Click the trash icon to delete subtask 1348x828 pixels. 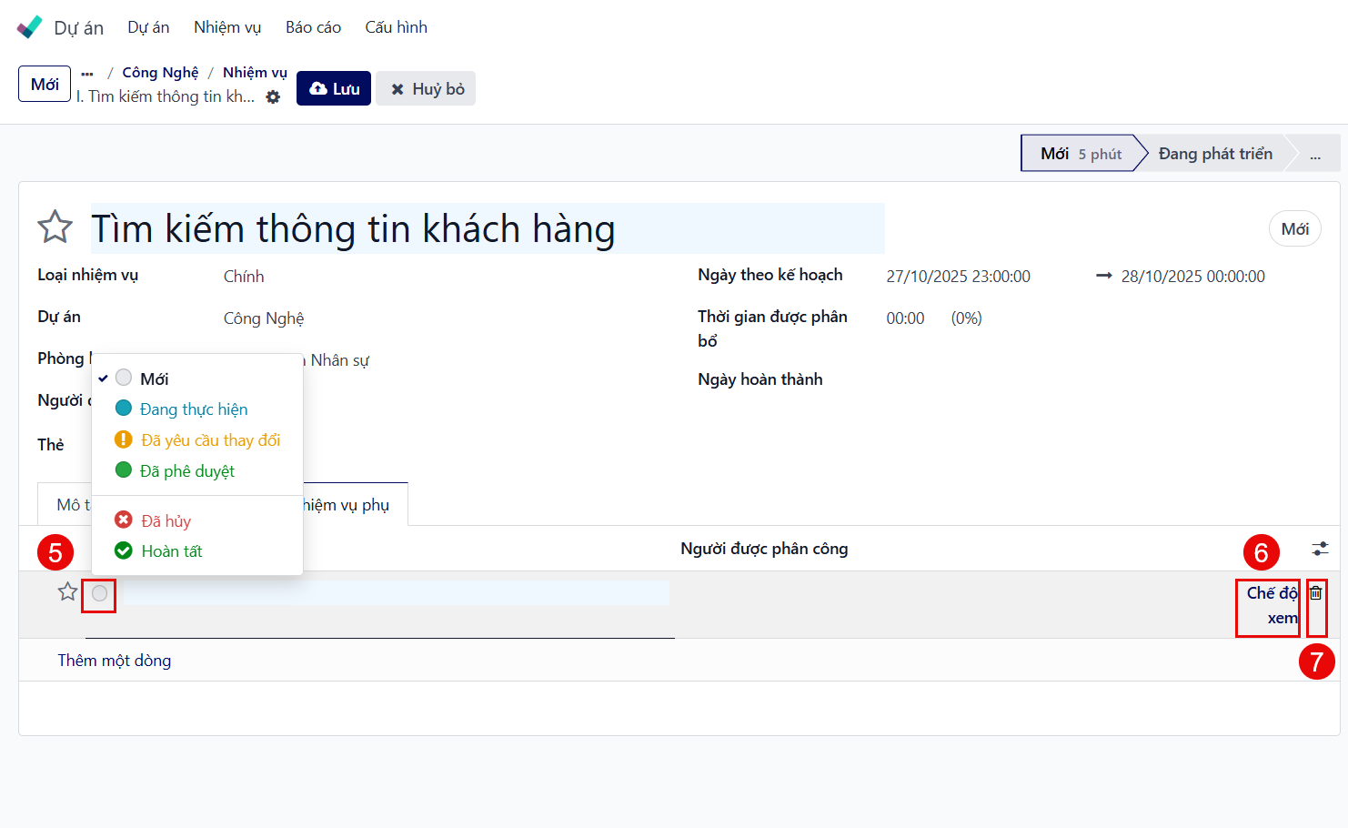[1315, 593]
